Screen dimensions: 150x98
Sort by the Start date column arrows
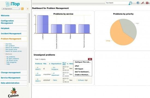click(68, 64)
